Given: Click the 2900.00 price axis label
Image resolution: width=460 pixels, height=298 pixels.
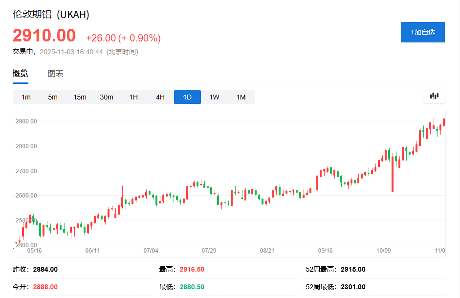Looking at the screenshot, I should 26,121.
